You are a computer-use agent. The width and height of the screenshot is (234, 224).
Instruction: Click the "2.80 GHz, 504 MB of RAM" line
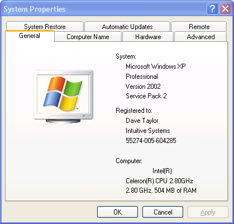pyautogui.click(x=161, y=190)
